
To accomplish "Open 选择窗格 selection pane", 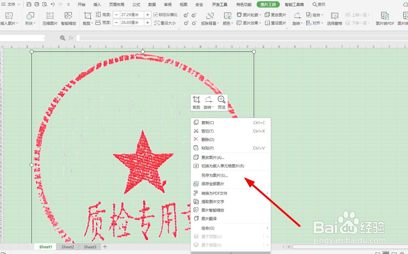I will pyautogui.click(x=335, y=19).
